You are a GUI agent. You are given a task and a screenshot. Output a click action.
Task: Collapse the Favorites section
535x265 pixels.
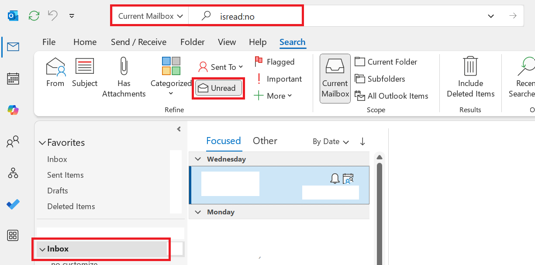pos(42,143)
